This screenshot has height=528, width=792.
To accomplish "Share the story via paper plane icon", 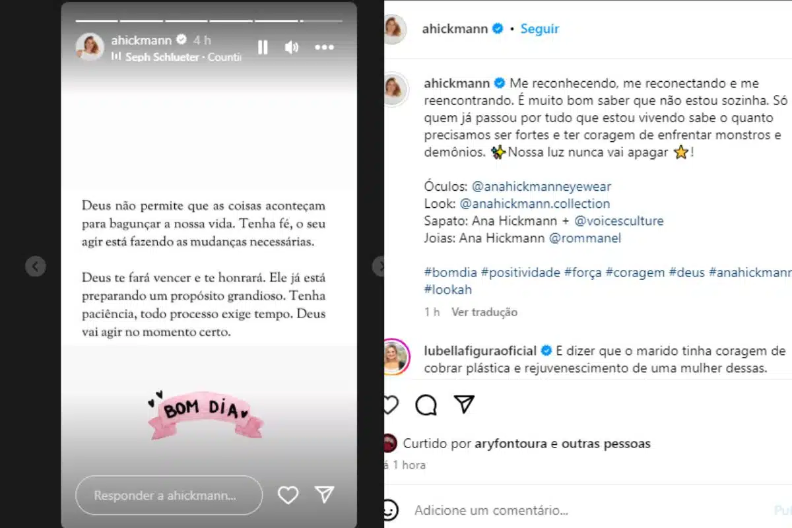I will [324, 495].
